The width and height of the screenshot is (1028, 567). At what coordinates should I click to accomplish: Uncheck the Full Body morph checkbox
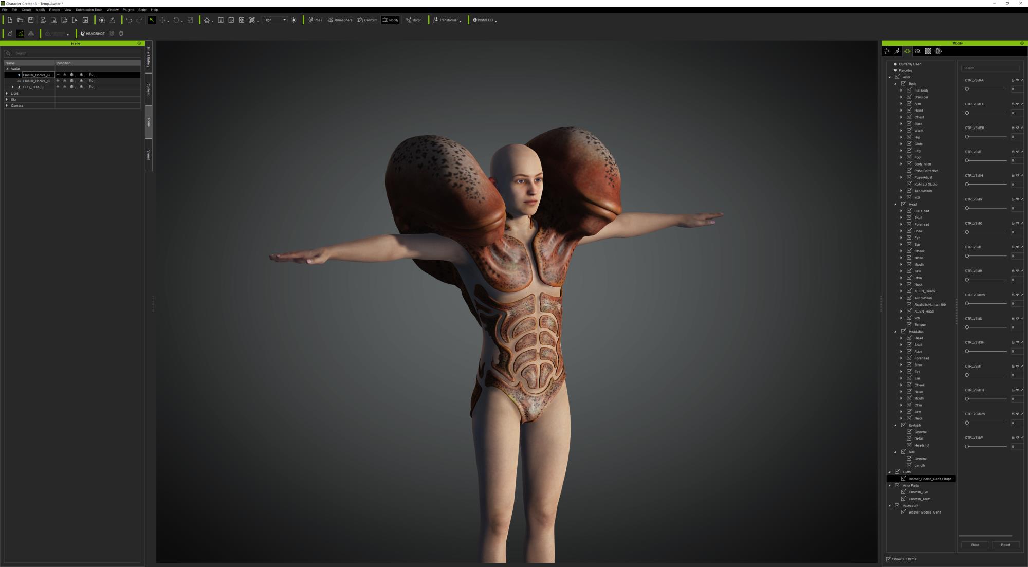pos(909,90)
